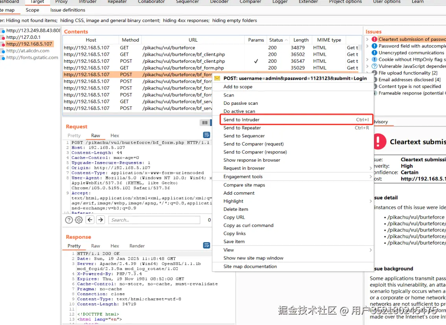The height and width of the screenshot is (325, 446).
Task: Select Show new site map window
Action: point(293,258)
